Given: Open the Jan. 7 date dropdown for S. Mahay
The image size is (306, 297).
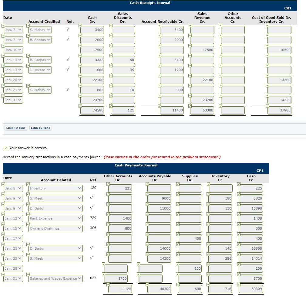Looking at the screenshot, I should (13, 30).
